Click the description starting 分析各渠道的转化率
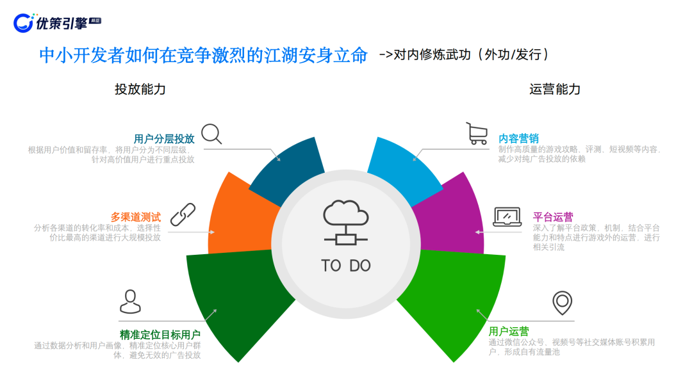The width and height of the screenshot is (692, 388). pos(97,233)
